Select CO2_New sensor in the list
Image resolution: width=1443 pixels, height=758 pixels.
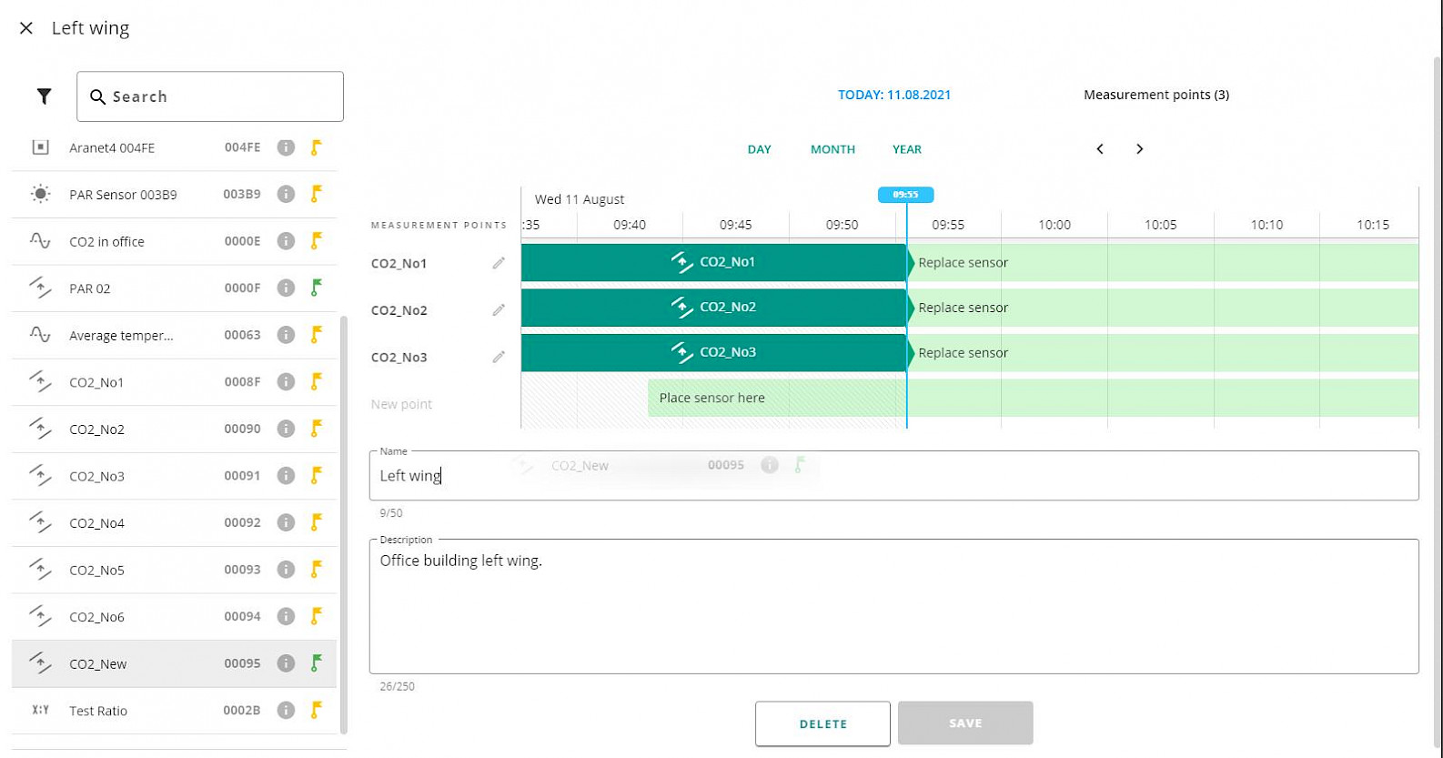(98, 663)
